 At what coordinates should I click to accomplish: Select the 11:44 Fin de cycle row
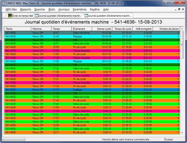pyautogui.click(x=92, y=100)
